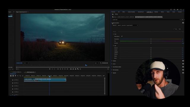Switch to the Essential Sound tab

click(x=141, y=12)
